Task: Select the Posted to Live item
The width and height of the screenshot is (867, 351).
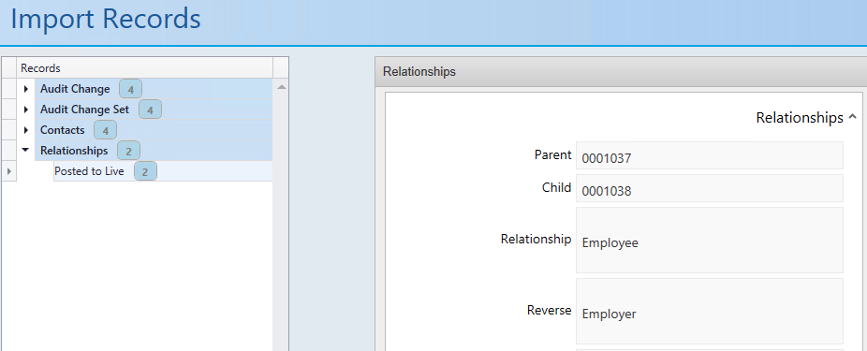Action: coord(89,171)
